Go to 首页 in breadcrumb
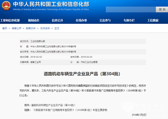Screen dimensions: 168x119 (x=5, y=28)
